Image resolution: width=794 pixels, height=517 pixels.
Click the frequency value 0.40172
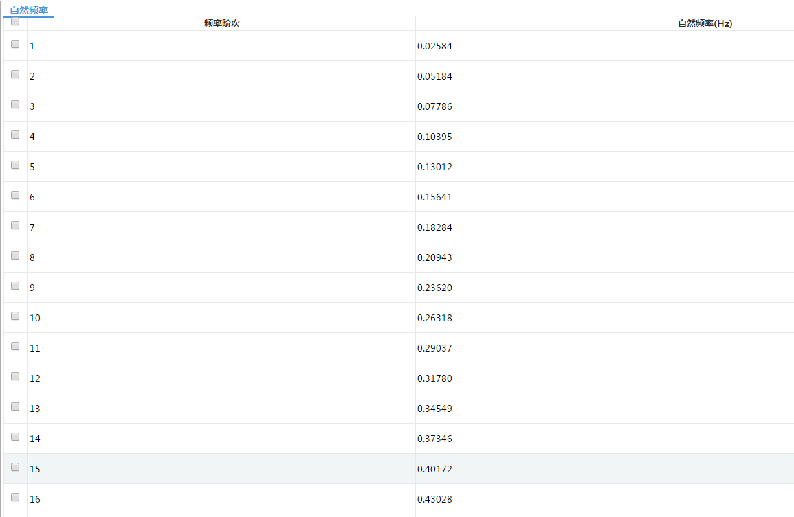click(434, 469)
